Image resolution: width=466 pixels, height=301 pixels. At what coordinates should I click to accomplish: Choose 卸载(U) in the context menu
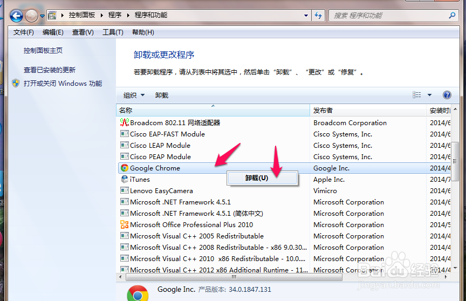263,179
